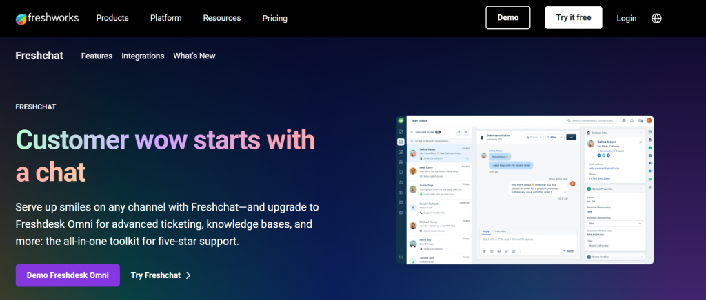Image resolution: width=706 pixels, height=300 pixels.
Task: Select the highlighted inbox icon in preview sidebar
Action: (x=401, y=142)
